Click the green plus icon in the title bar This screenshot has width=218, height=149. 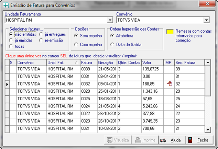(x=6, y=5)
